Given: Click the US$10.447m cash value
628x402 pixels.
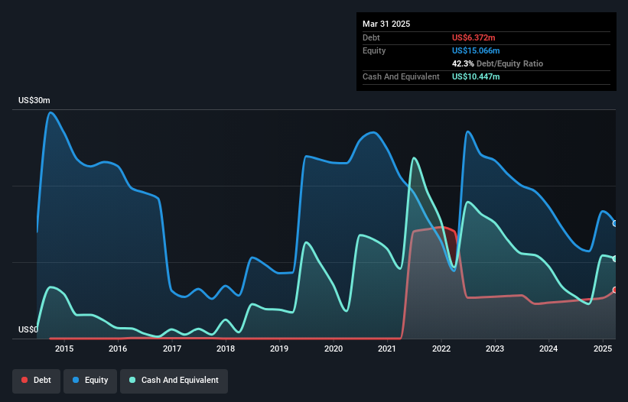Looking at the screenshot, I should point(476,76).
